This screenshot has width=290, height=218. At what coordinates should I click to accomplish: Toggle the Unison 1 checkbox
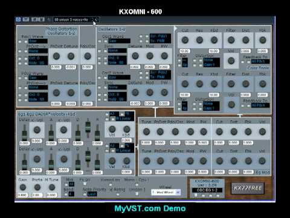click(x=137, y=194)
